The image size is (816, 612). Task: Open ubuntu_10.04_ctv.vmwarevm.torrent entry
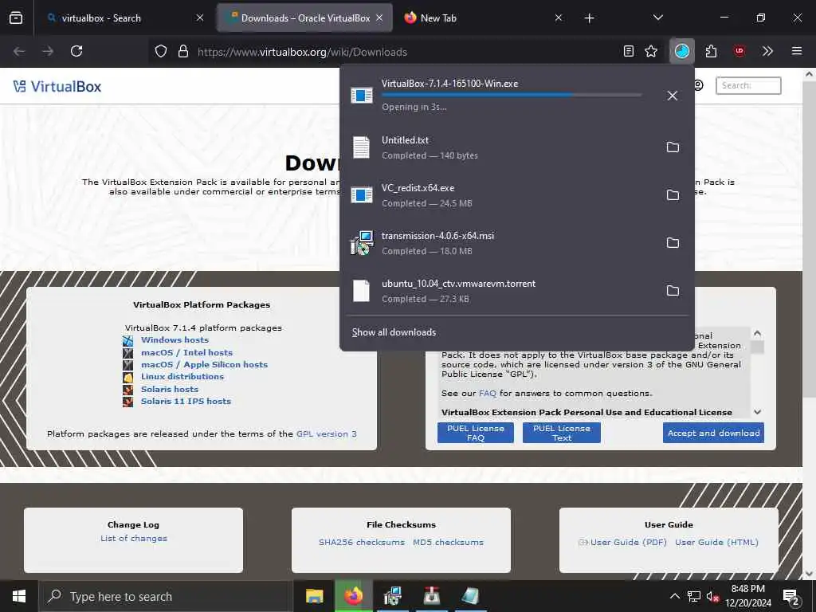click(x=500, y=291)
